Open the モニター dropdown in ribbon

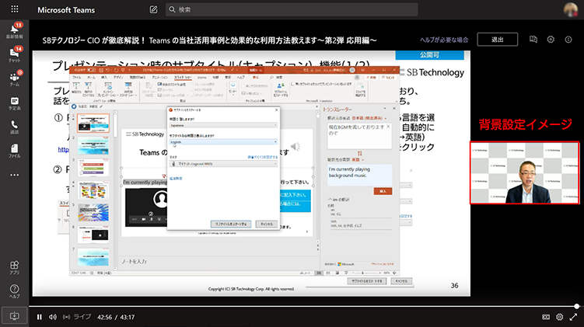pos(233,89)
